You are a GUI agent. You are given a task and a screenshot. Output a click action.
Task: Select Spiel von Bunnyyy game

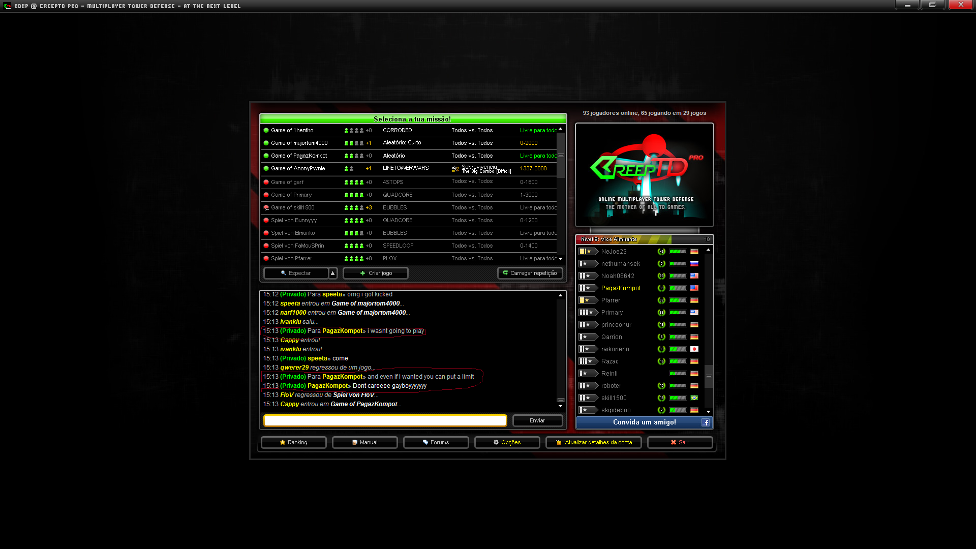click(x=409, y=220)
